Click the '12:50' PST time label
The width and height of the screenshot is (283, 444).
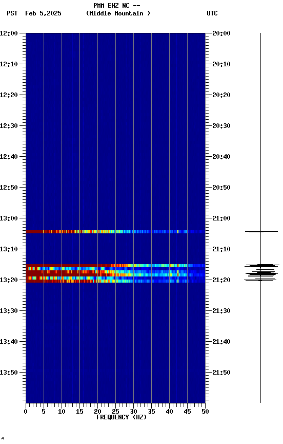pyautogui.click(x=9, y=188)
